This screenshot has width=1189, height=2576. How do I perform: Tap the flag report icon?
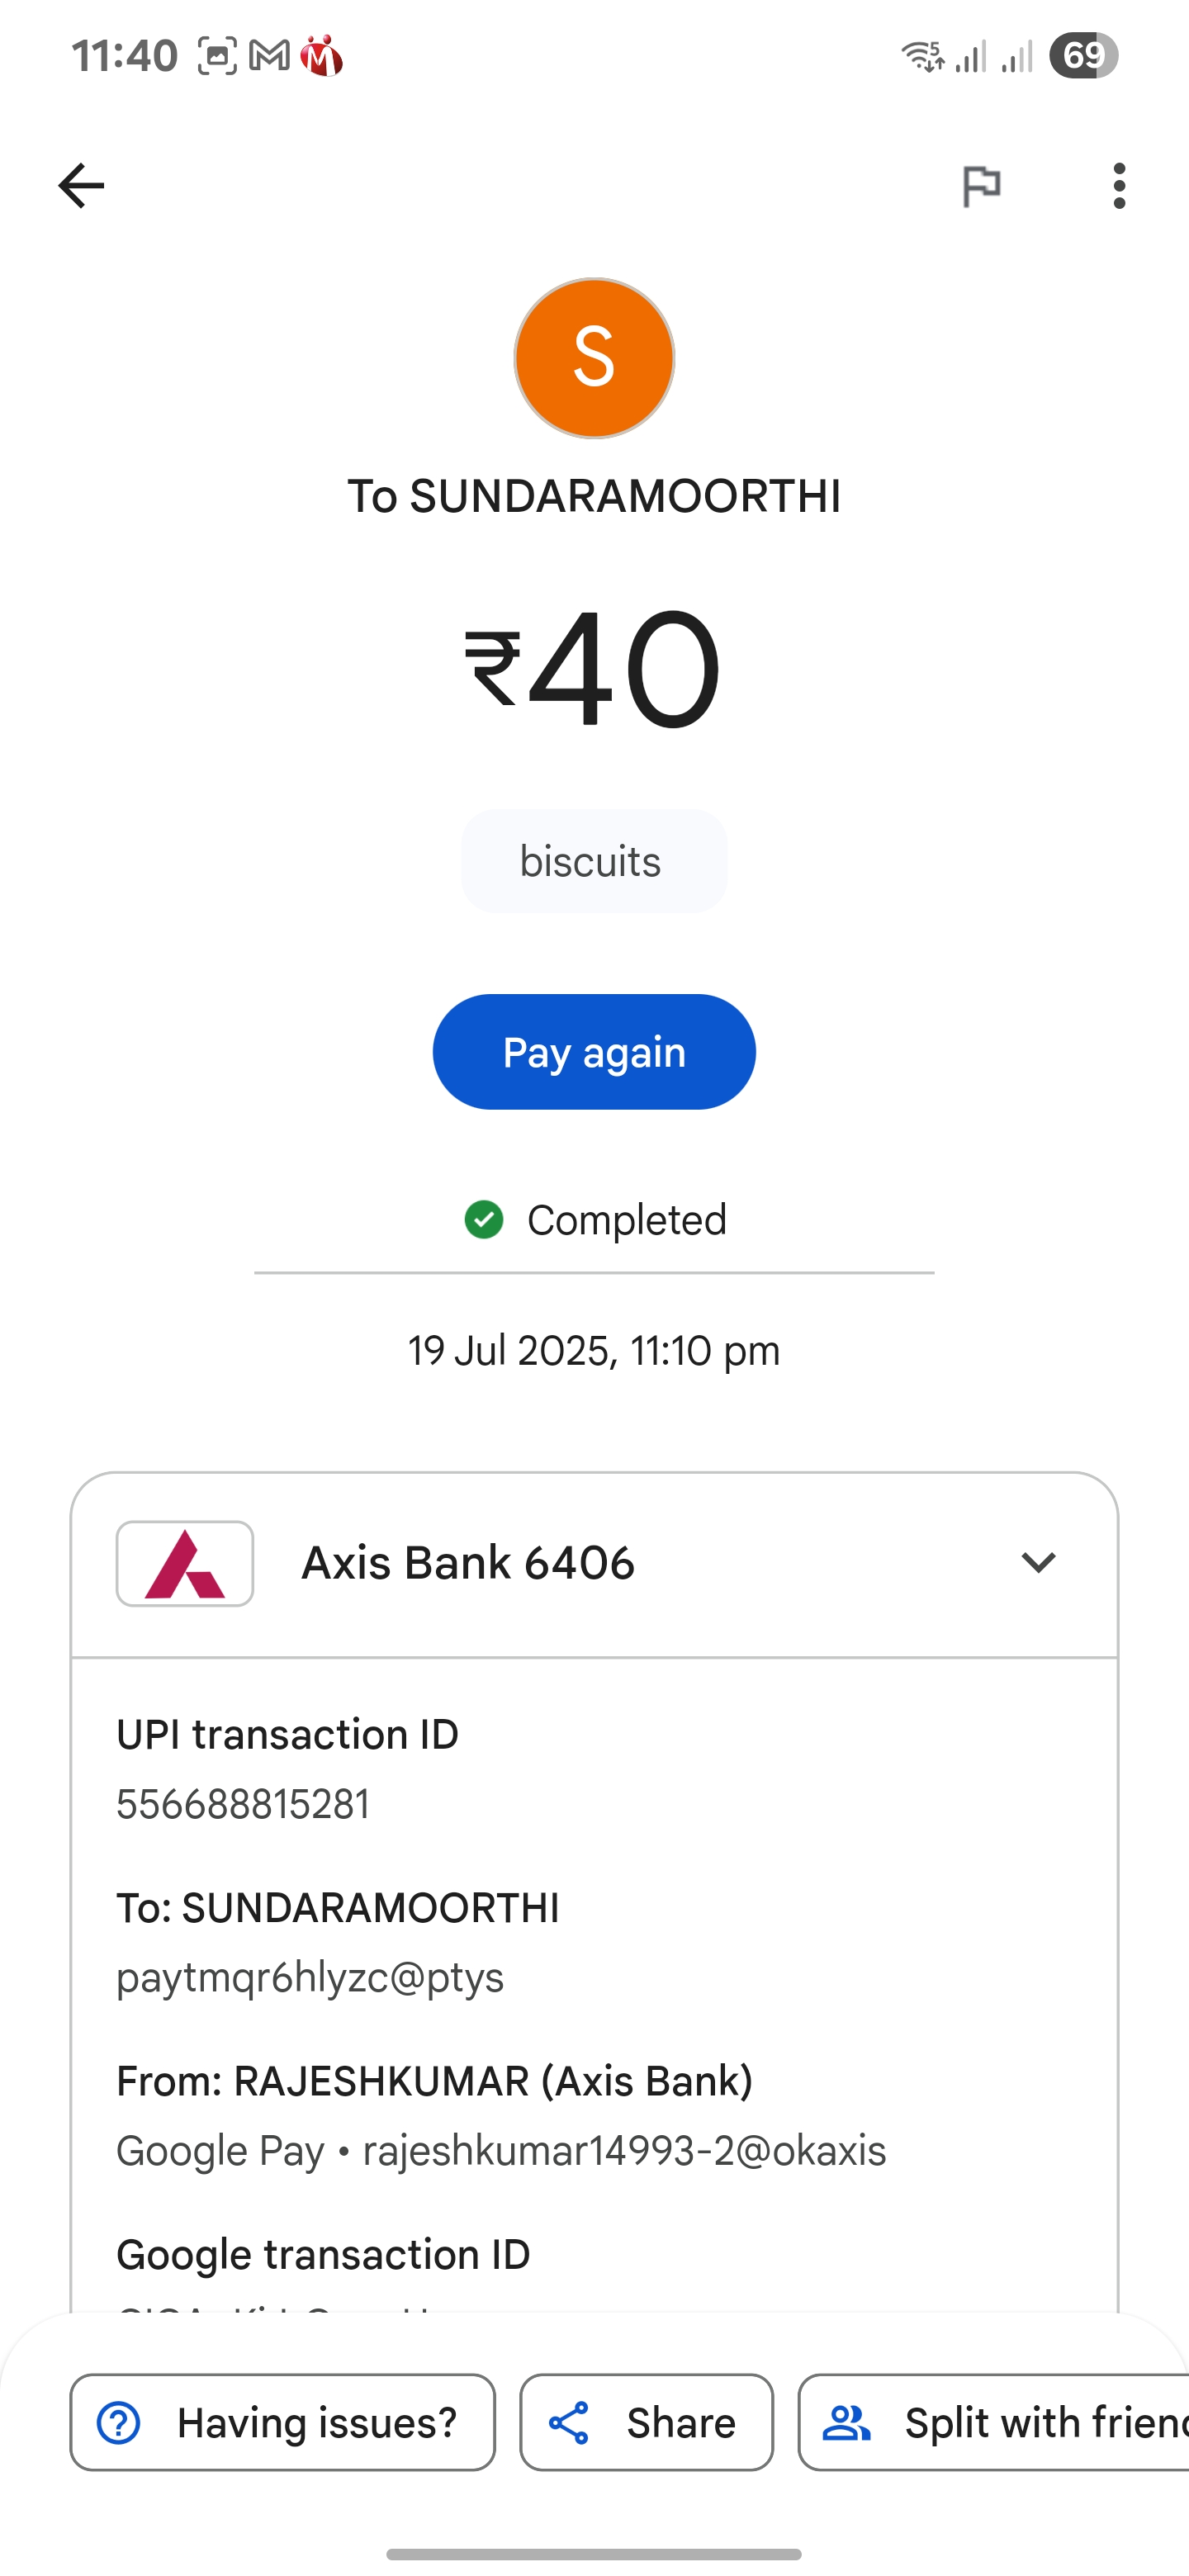pos(981,186)
